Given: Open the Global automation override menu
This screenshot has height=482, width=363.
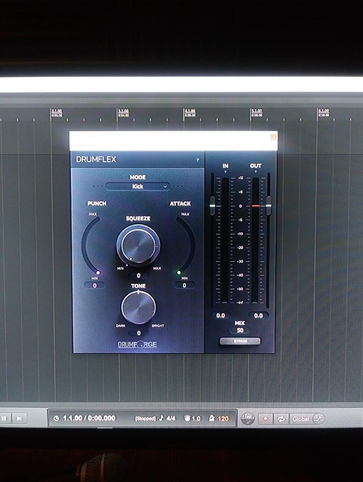Looking at the screenshot, I should coord(301,419).
